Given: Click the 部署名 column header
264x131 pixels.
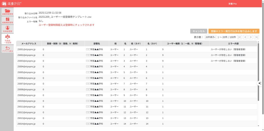Looking at the screenshot, I should click(97, 44).
